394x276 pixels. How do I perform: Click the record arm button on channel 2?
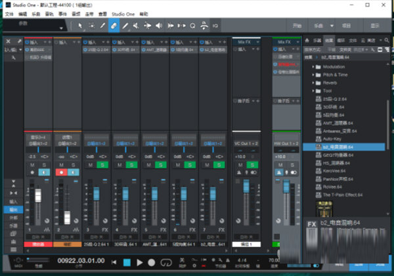tap(62, 172)
